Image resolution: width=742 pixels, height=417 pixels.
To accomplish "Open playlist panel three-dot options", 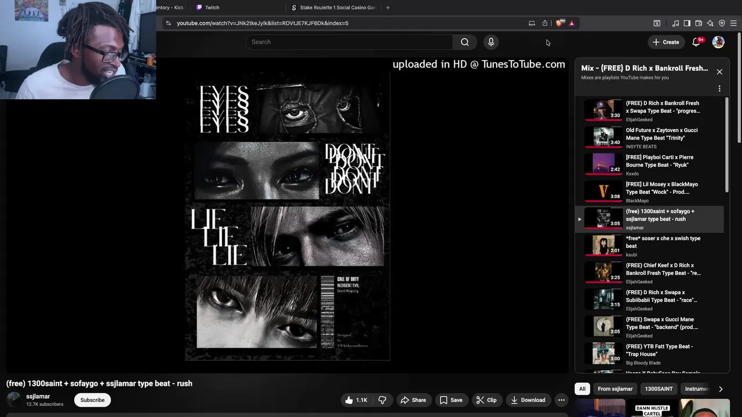I will pyautogui.click(x=719, y=89).
